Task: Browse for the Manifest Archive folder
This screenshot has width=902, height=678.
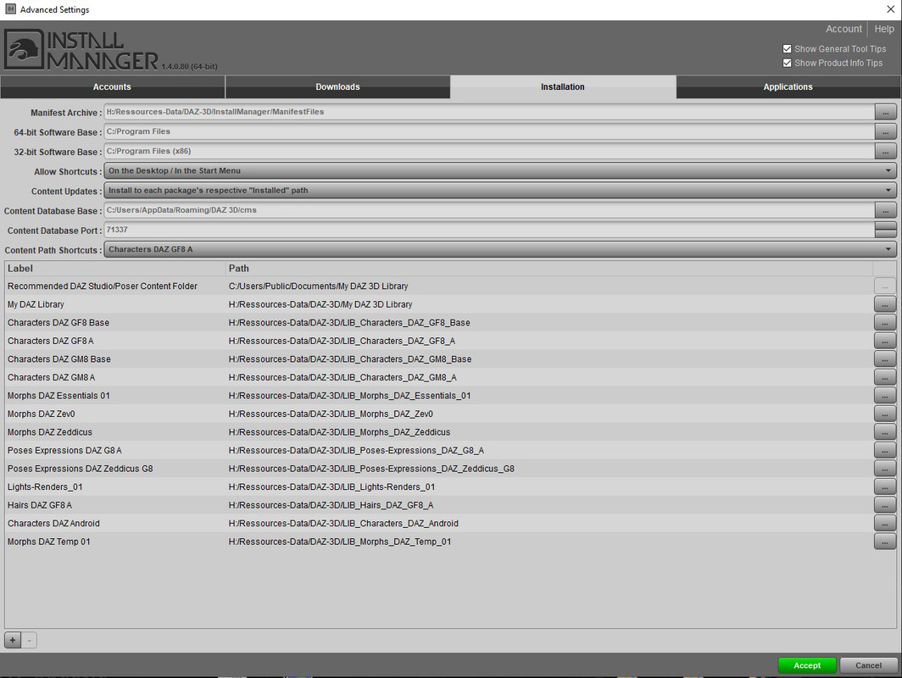Action: tap(885, 112)
